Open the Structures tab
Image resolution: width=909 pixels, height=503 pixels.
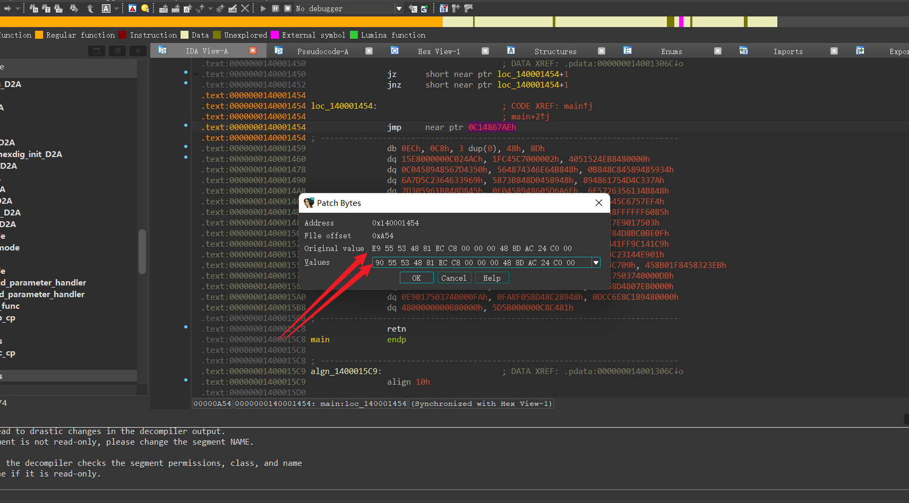[x=555, y=51]
